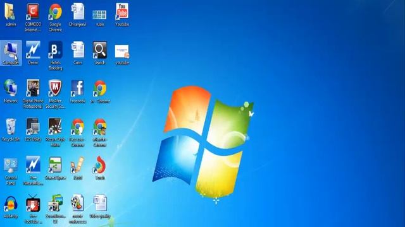
Task: Open the red YouTube logo shortcut
Action: coord(122,12)
